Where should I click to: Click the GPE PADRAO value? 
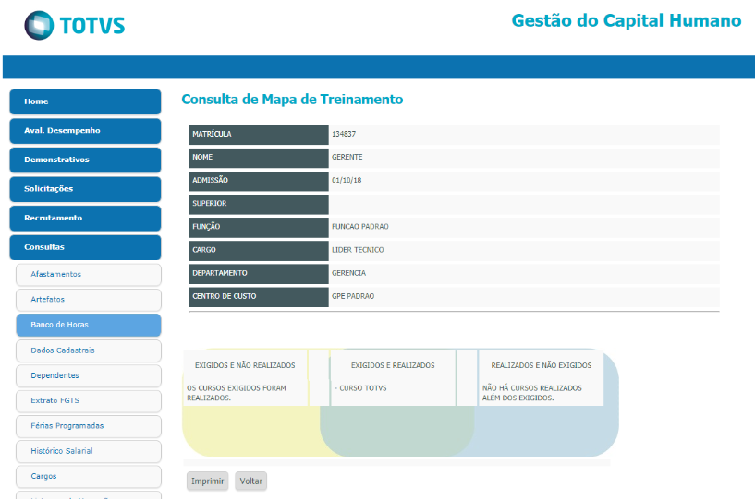tap(353, 296)
